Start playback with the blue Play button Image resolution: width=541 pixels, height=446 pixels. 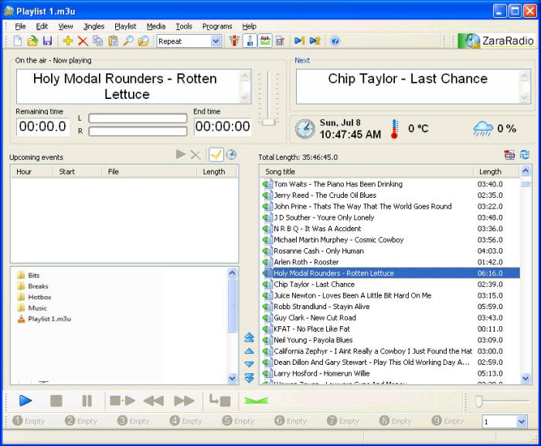click(x=26, y=400)
